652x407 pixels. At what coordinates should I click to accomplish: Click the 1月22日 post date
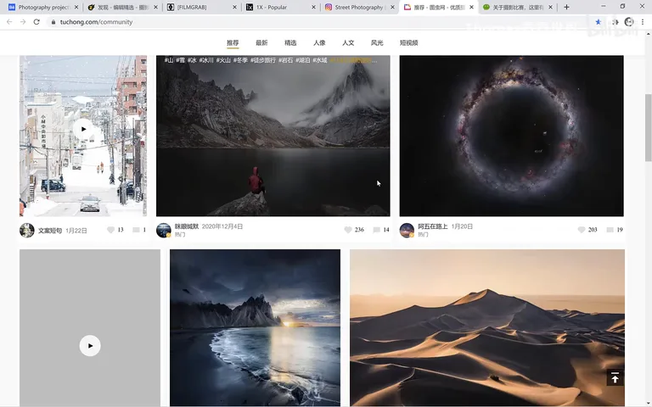[x=76, y=231]
